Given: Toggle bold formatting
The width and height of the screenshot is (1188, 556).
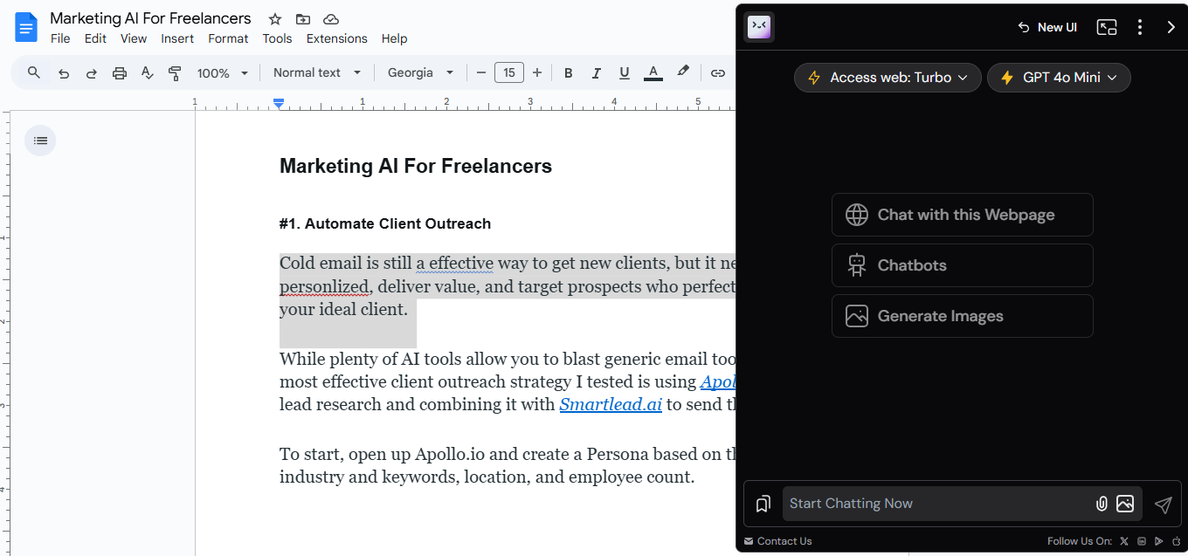Looking at the screenshot, I should [x=569, y=73].
